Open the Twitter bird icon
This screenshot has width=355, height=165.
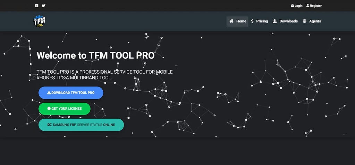tap(43, 6)
